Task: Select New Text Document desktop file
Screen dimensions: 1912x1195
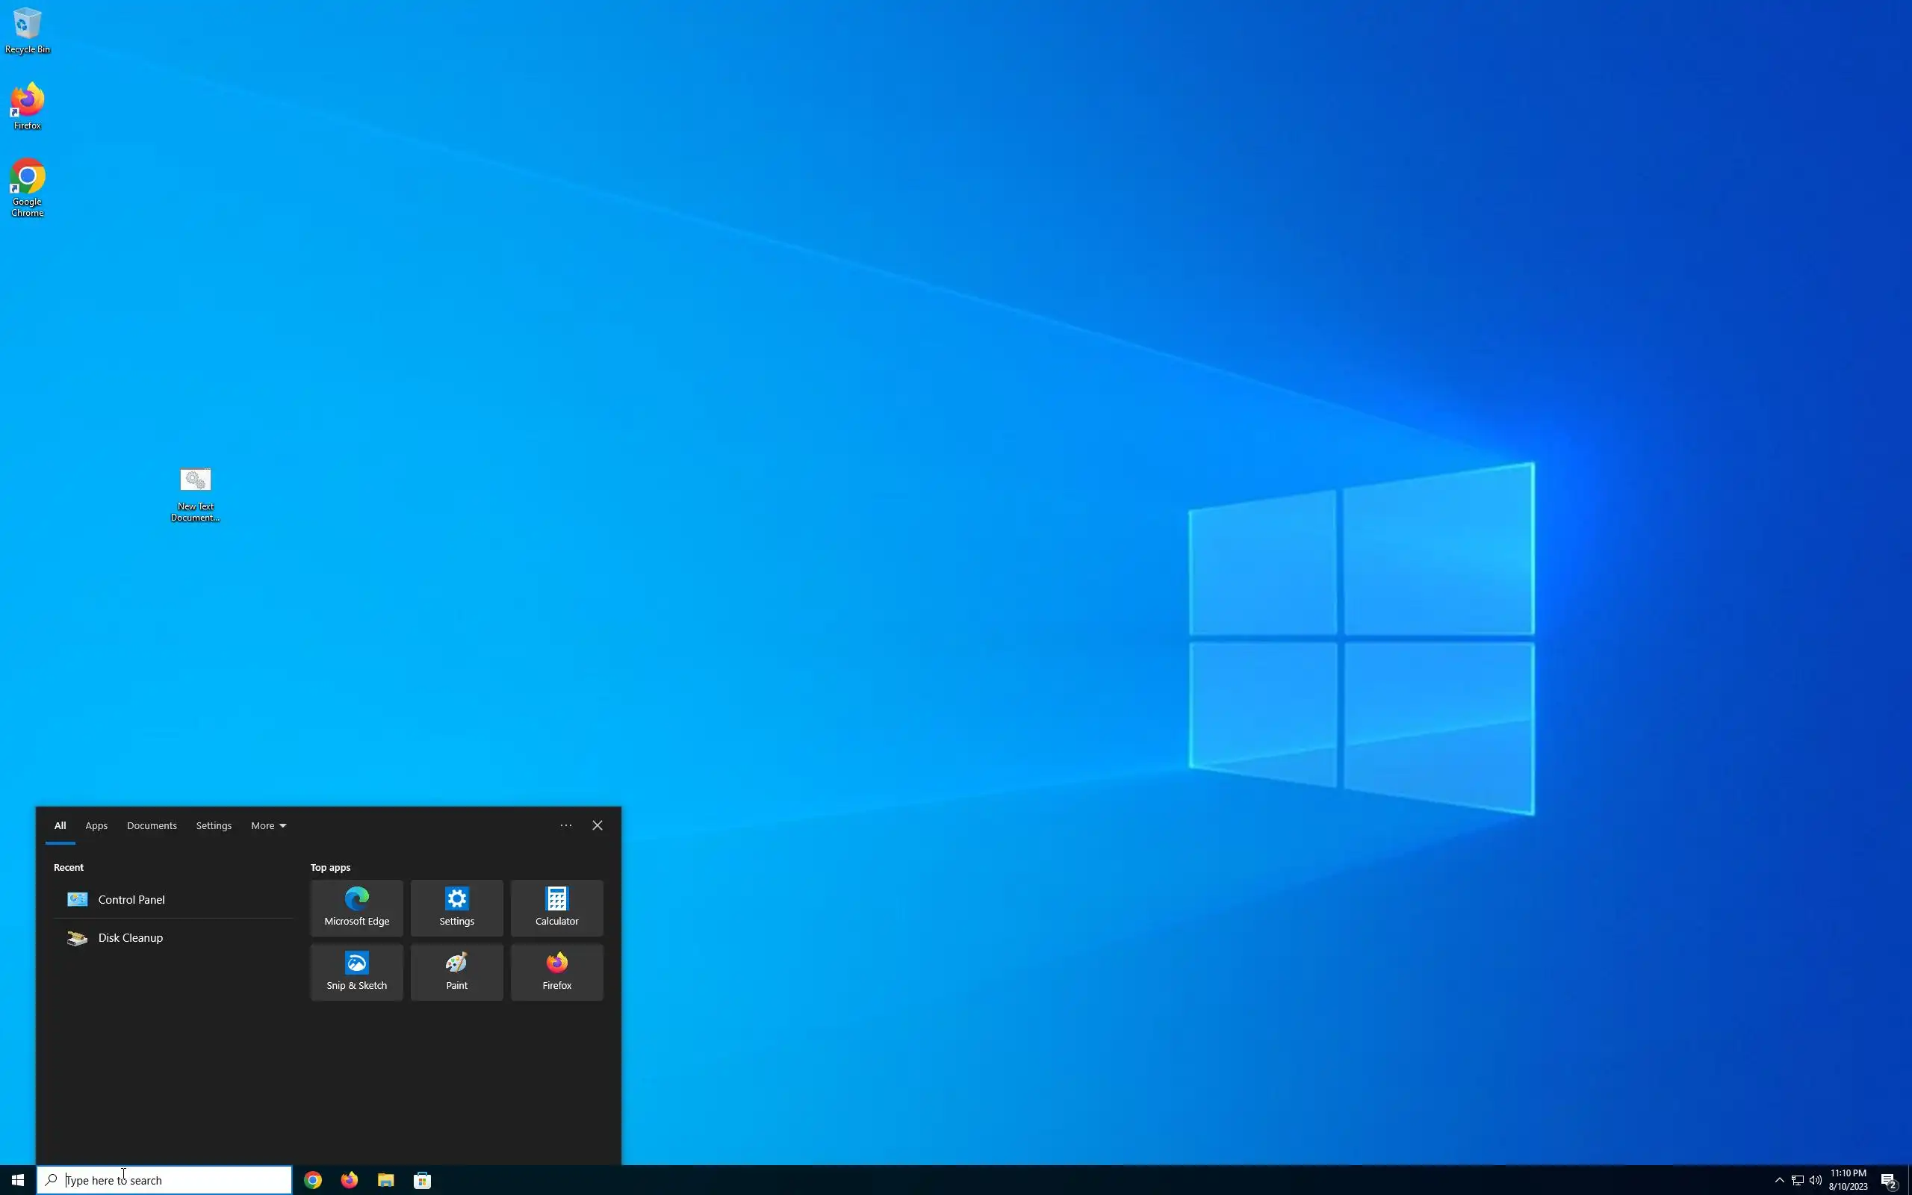Action: (x=195, y=493)
